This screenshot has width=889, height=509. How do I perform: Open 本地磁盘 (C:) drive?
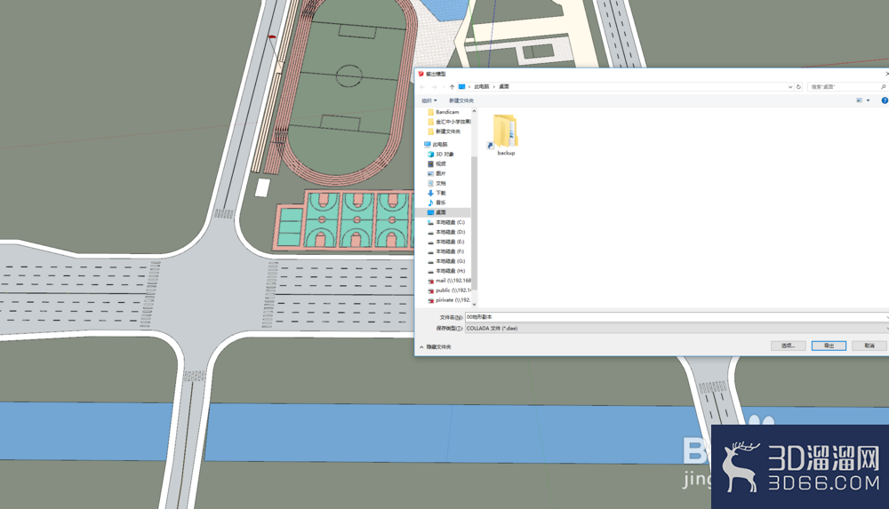tap(446, 222)
